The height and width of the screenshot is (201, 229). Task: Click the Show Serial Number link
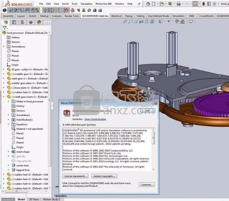click(x=95, y=119)
